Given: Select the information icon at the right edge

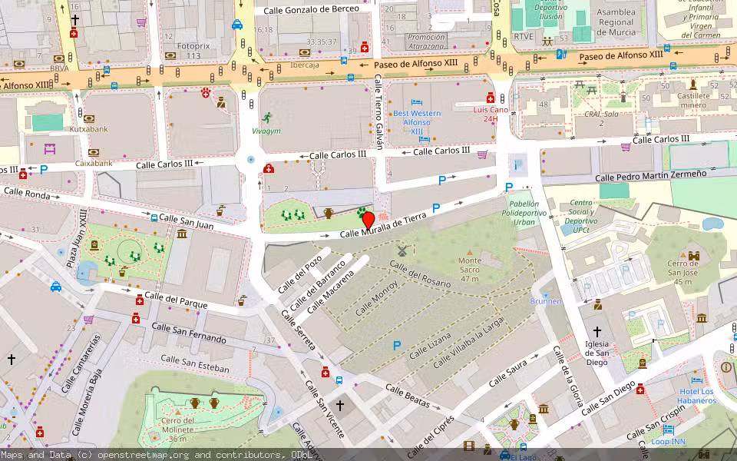Looking at the screenshot, I should pos(725,367).
